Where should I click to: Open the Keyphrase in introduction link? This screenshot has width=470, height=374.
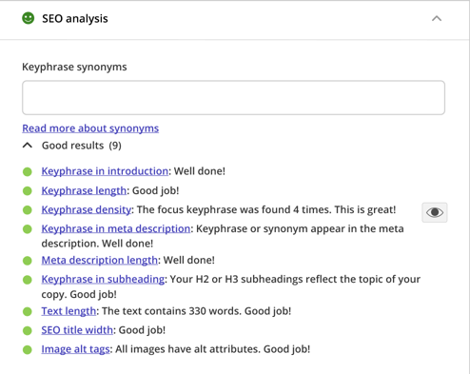click(x=105, y=171)
